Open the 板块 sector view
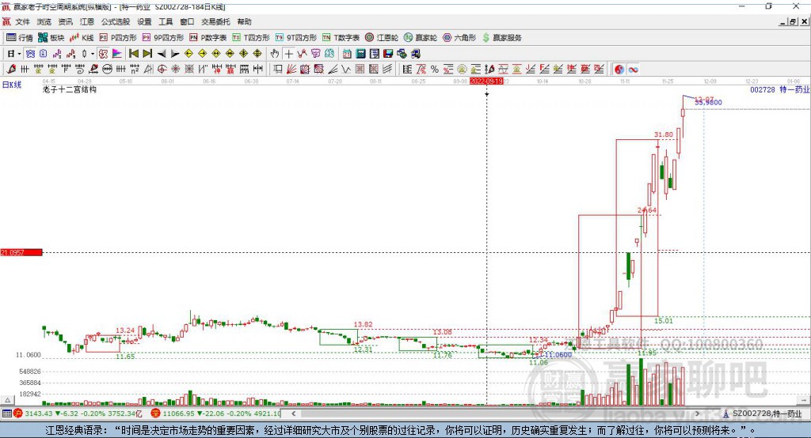Screen dimensions: 811x438 pos(51,38)
